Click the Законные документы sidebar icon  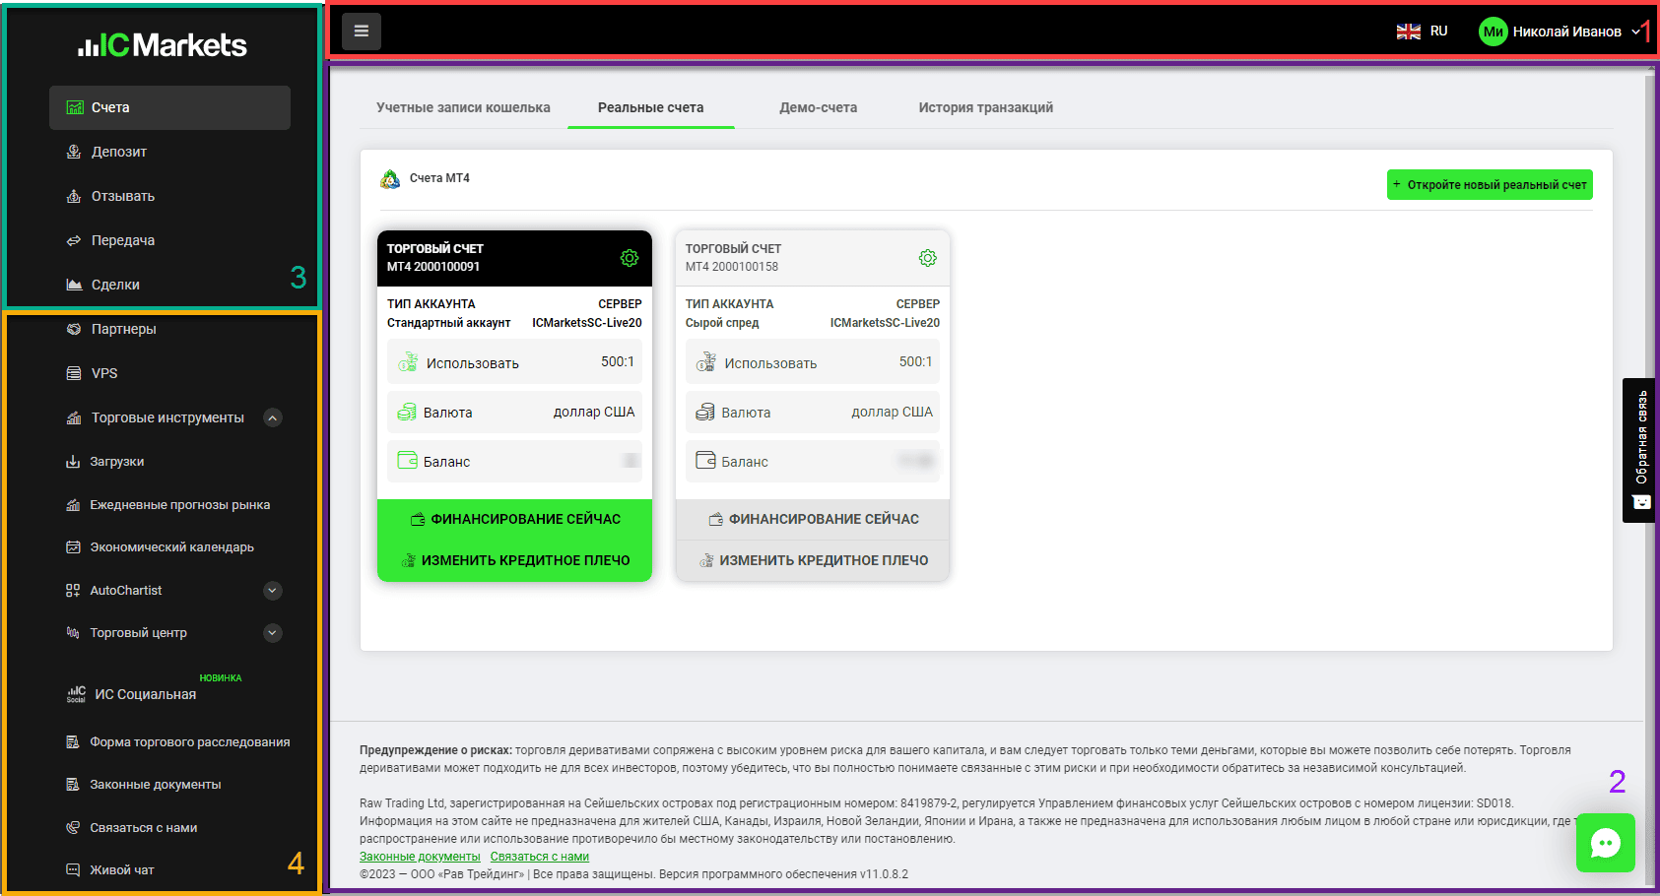73,784
